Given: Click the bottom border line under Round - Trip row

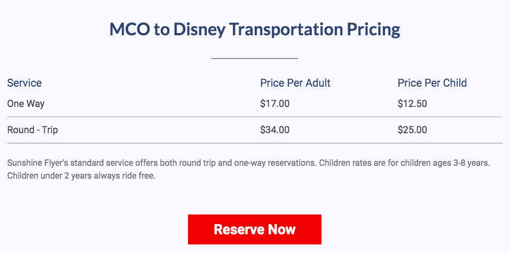Looking at the screenshot, I should [254, 143].
